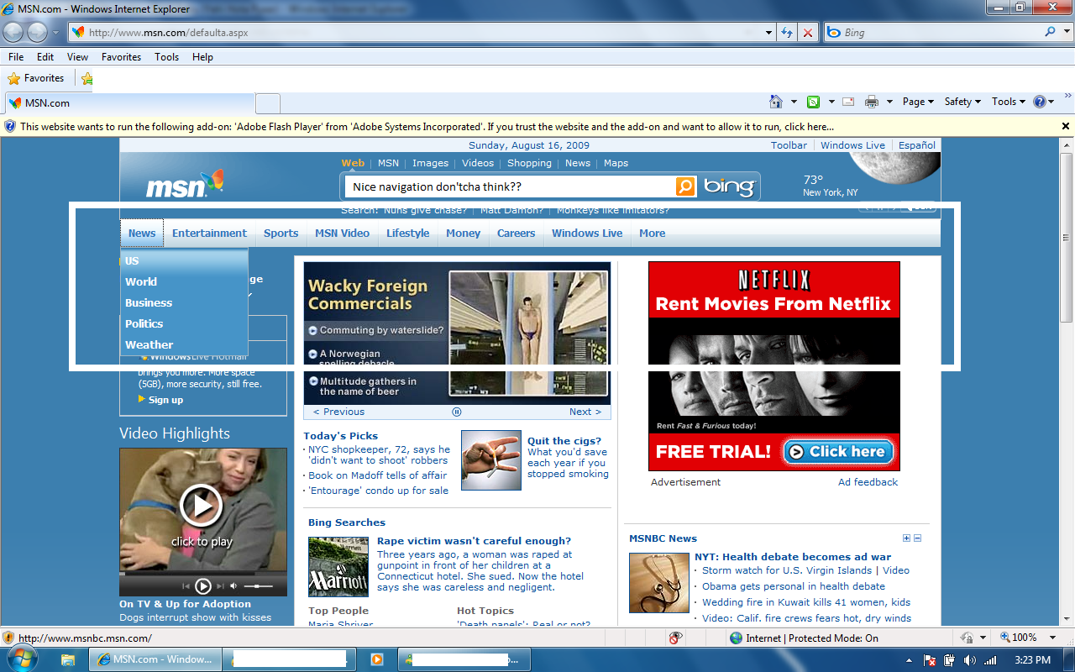Viewport: 1075px width, 672px height.
Task: Click the green RSS feeds icon
Action: pyautogui.click(x=812, y=101)
